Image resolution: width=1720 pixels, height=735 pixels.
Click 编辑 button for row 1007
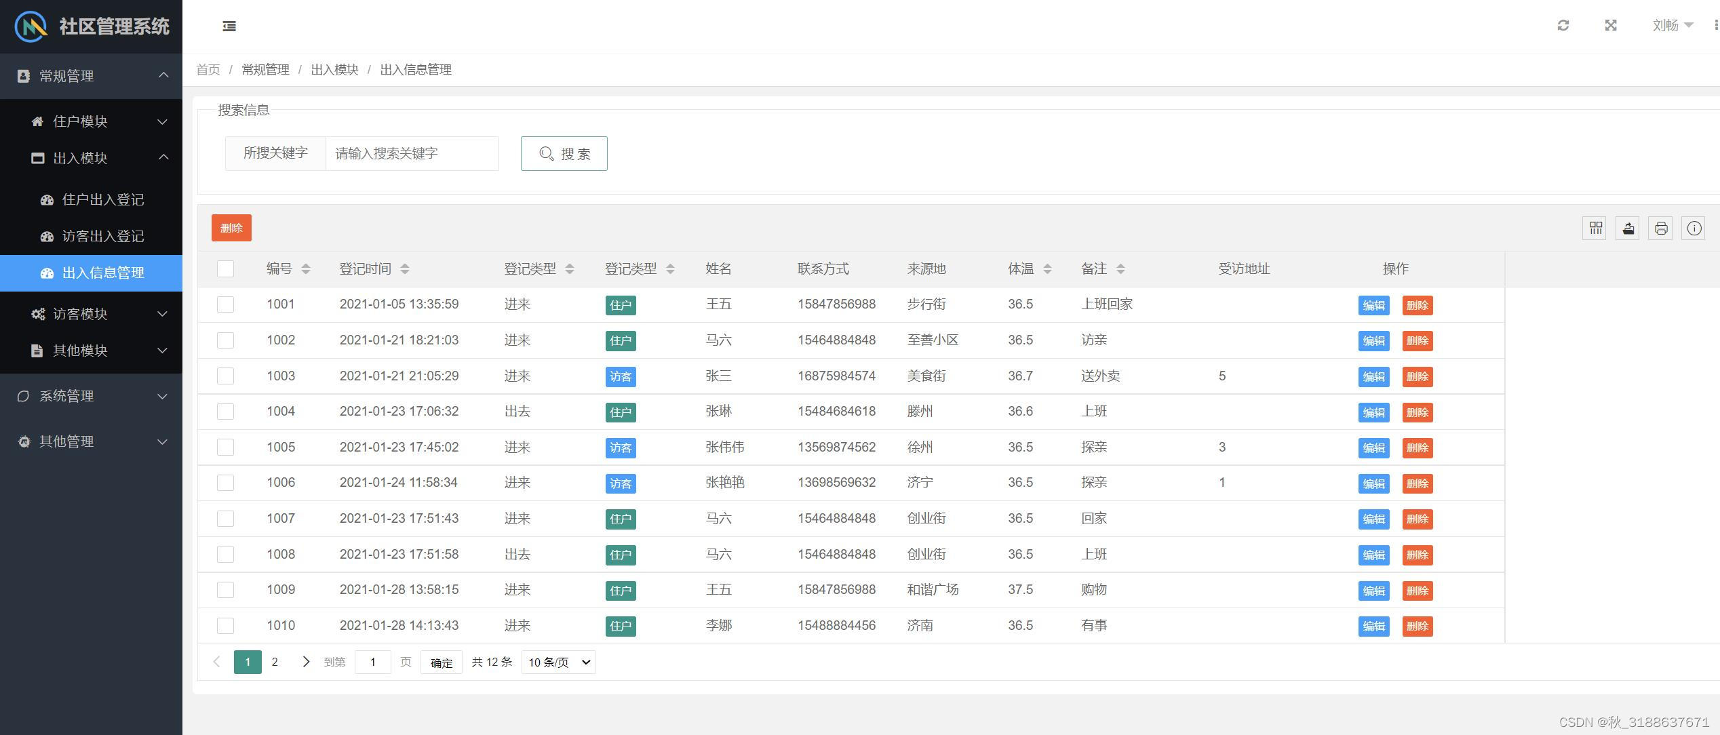[x=1374, y=519]
